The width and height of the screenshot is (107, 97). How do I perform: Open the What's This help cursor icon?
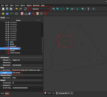click(94, 9)
